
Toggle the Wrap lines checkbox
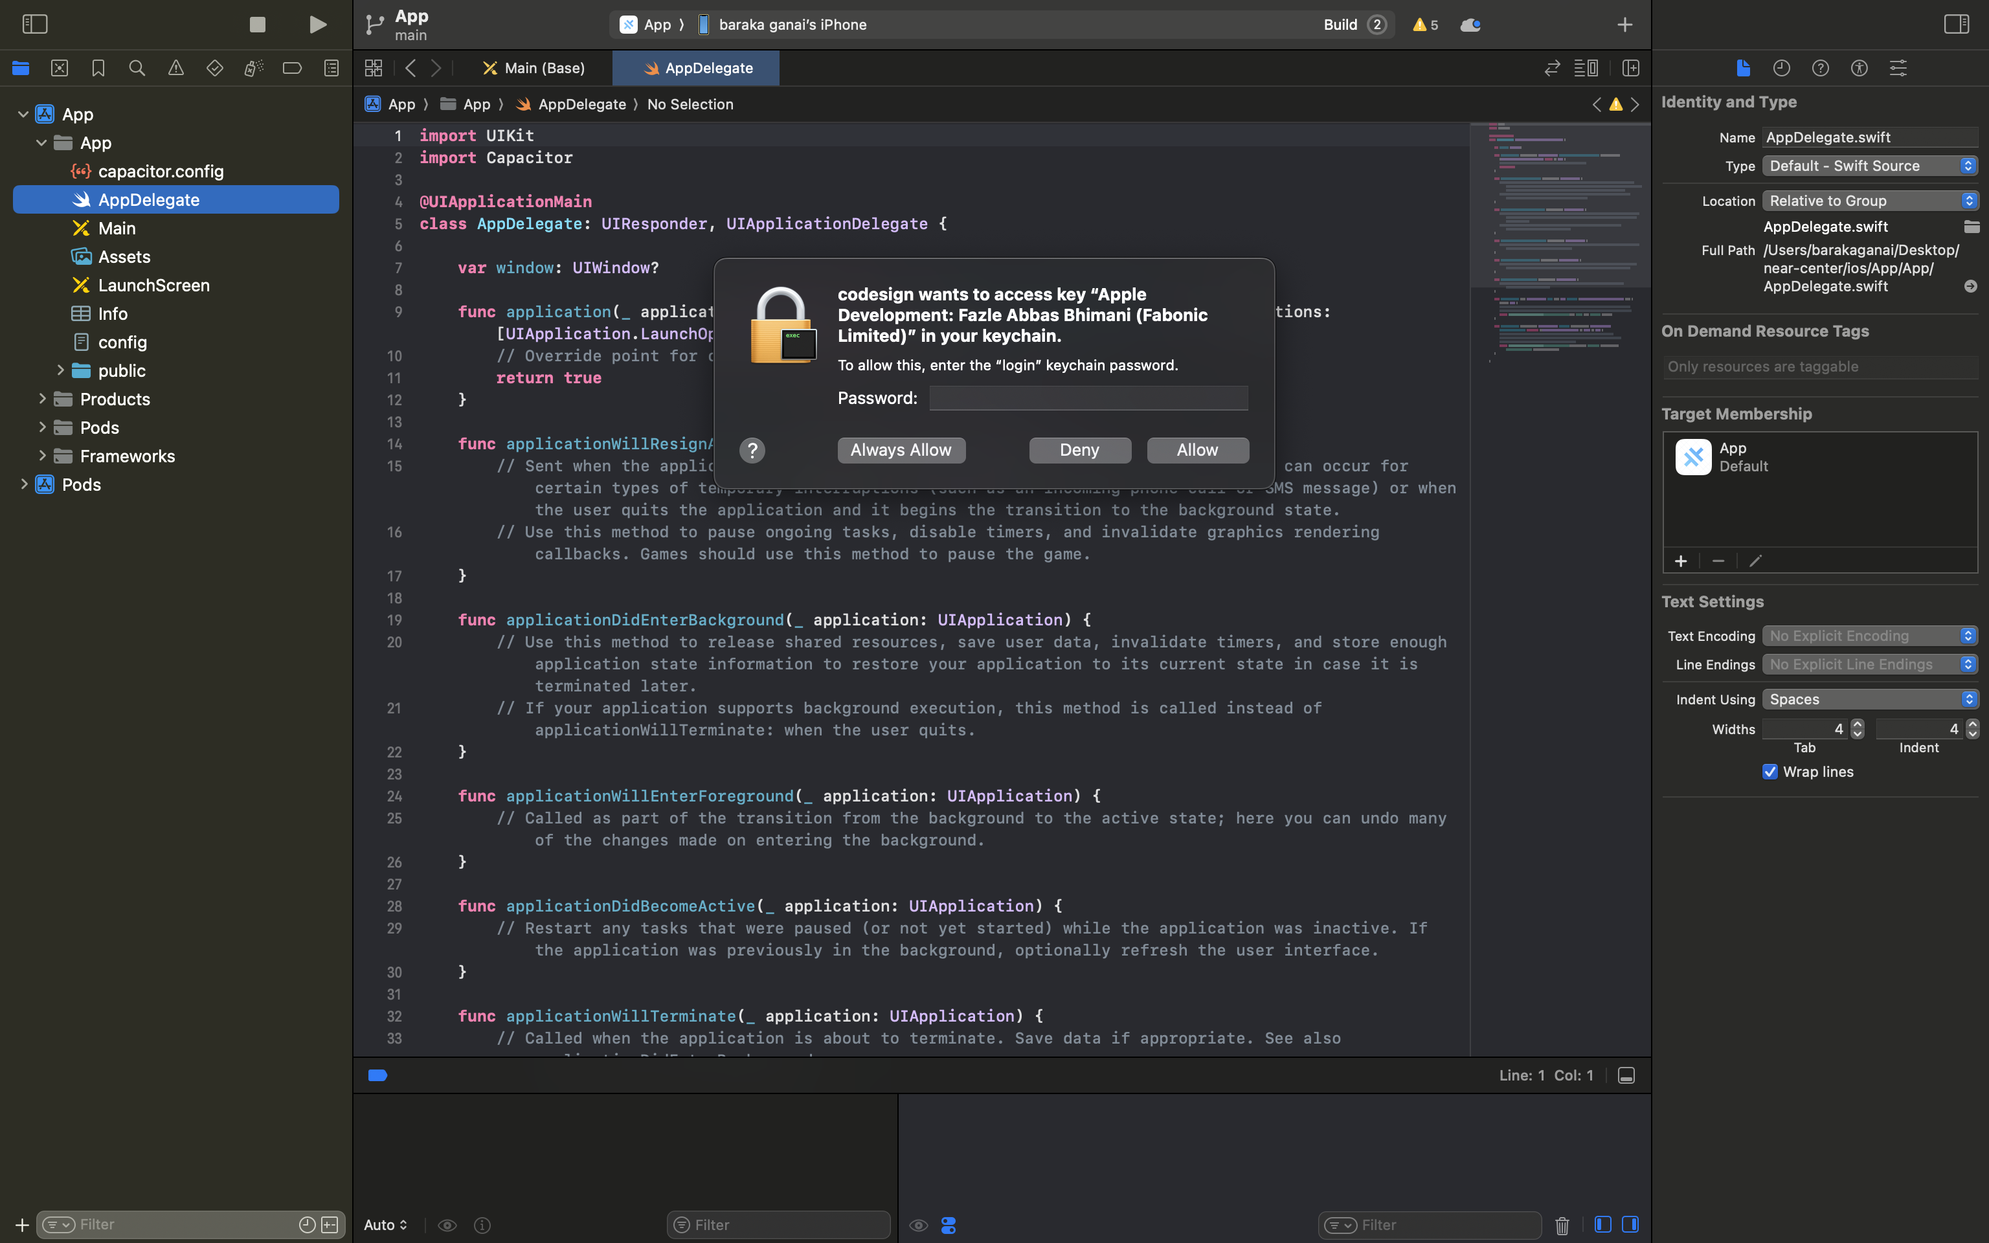(x=1770, y=772)
